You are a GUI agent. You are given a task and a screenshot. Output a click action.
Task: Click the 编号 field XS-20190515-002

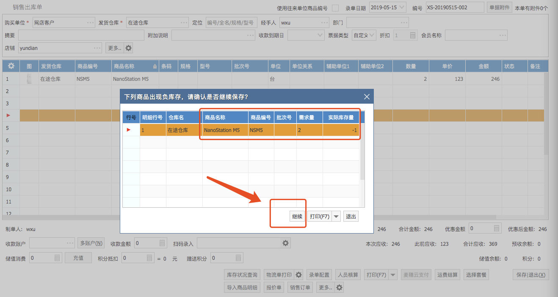(x=455, y=7)
